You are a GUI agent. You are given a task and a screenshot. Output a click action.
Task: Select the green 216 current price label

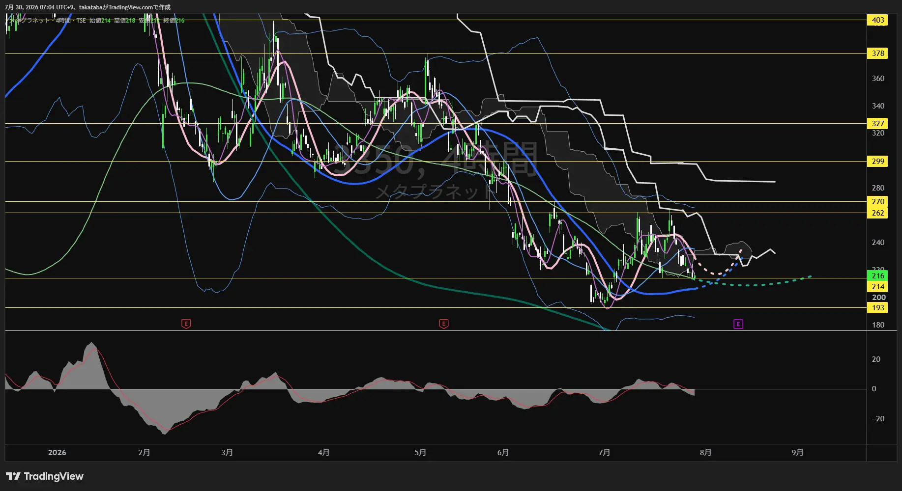click(x=878, y=275)
